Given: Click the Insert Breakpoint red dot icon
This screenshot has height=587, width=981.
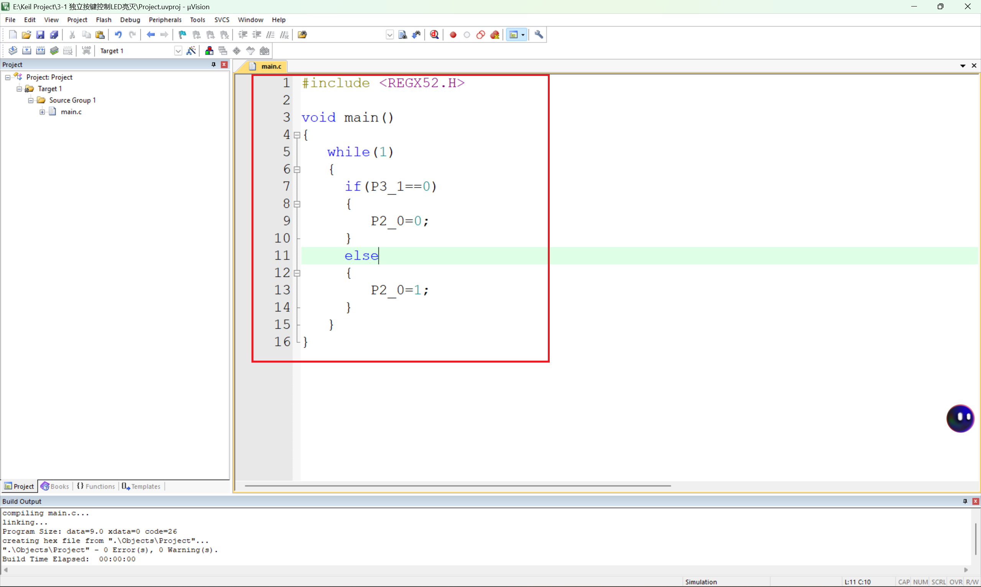Looking at the screenshot, I should coord(453,35).
